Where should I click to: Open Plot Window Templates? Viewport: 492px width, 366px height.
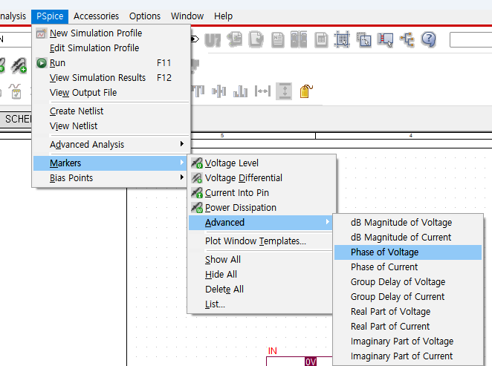click(x=260, y=241)
